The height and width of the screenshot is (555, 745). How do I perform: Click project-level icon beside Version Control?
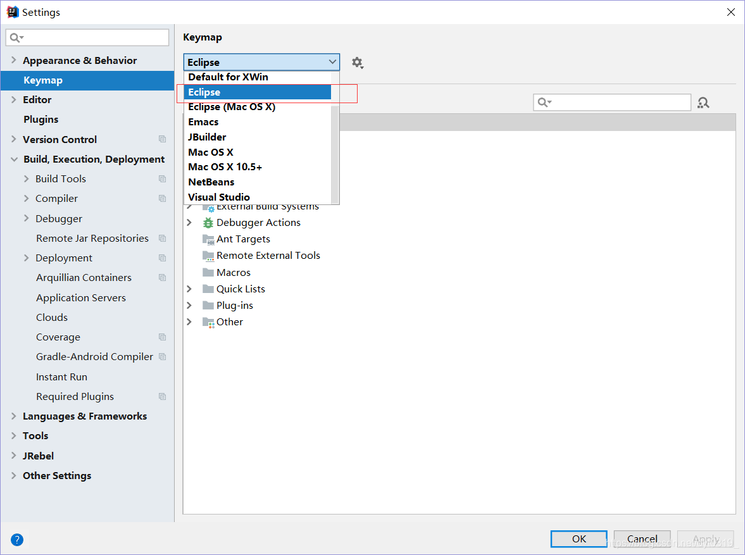click(163, 139)
